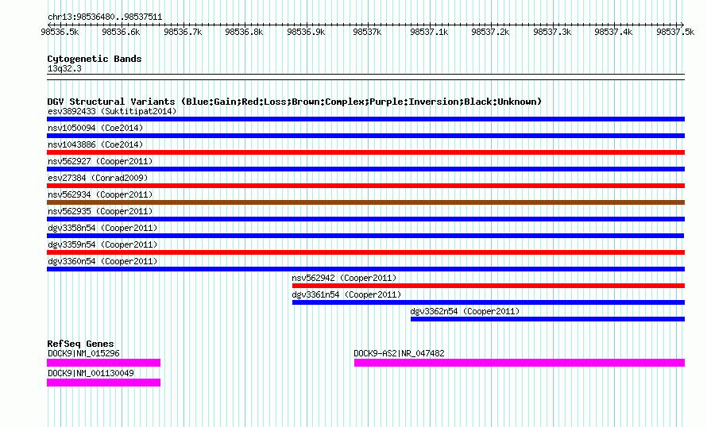707x427 pixels.
Task: Click the 98537.4k ruler tick label
Action: (614, 33)
